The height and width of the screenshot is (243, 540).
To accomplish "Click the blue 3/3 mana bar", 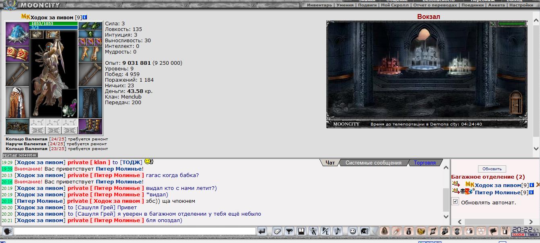I will click(54, 28).
